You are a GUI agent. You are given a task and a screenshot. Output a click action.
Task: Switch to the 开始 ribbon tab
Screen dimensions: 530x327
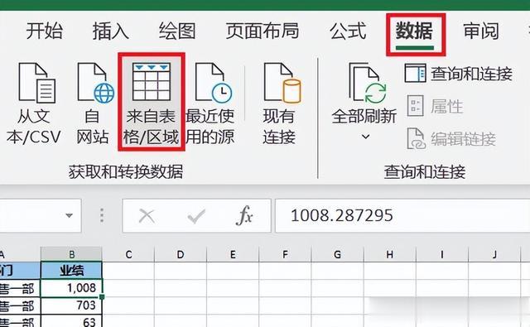click(44, 31)
